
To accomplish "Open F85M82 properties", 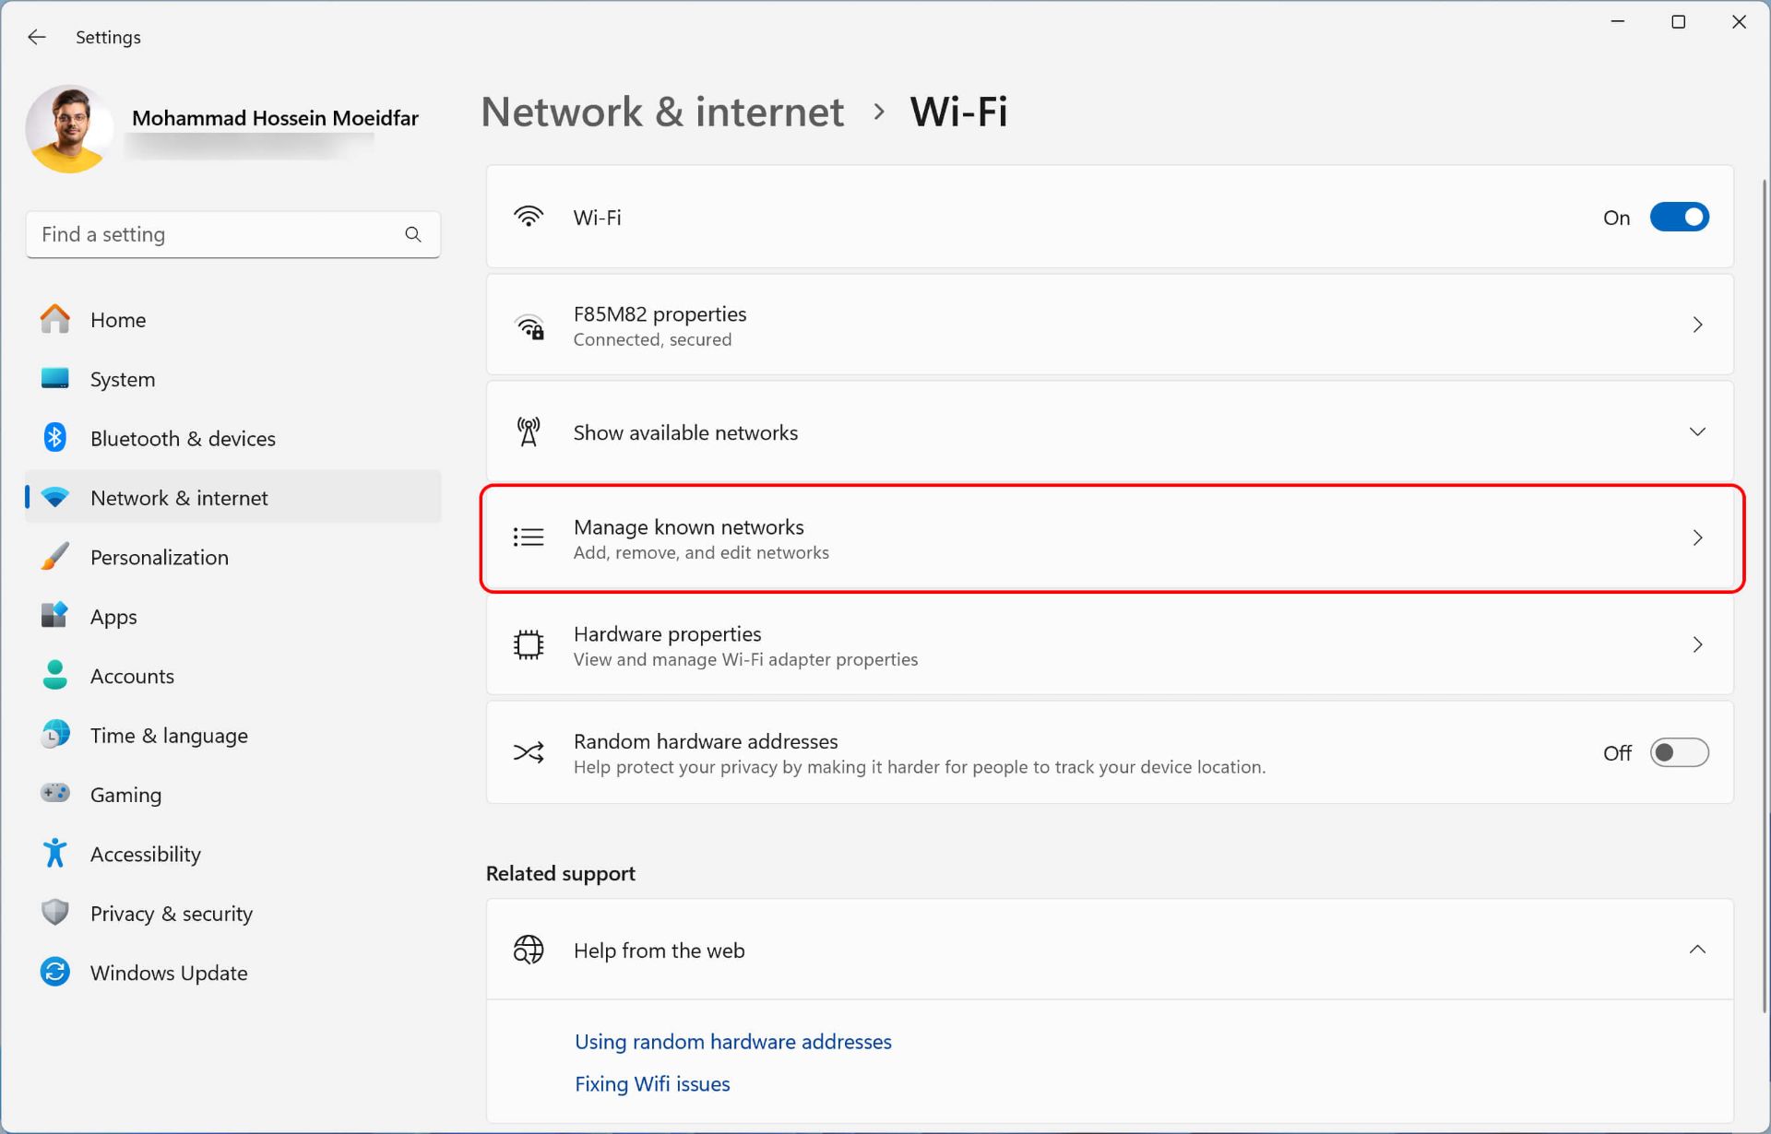I will (x=1110, y=325).
